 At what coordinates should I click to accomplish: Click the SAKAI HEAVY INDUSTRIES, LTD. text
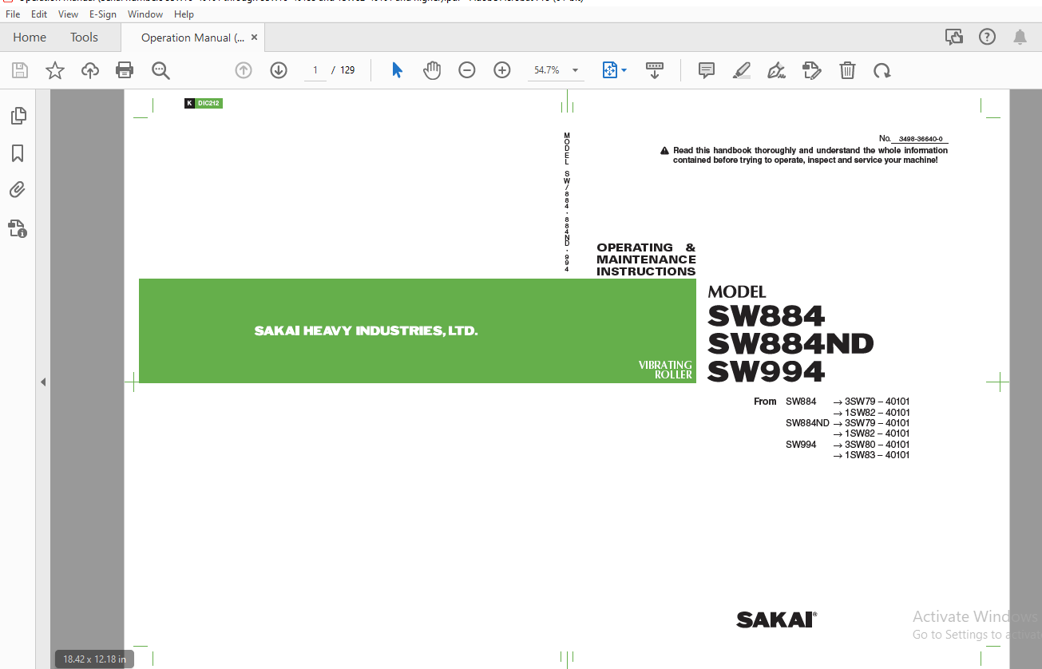(x=366, y=331)
